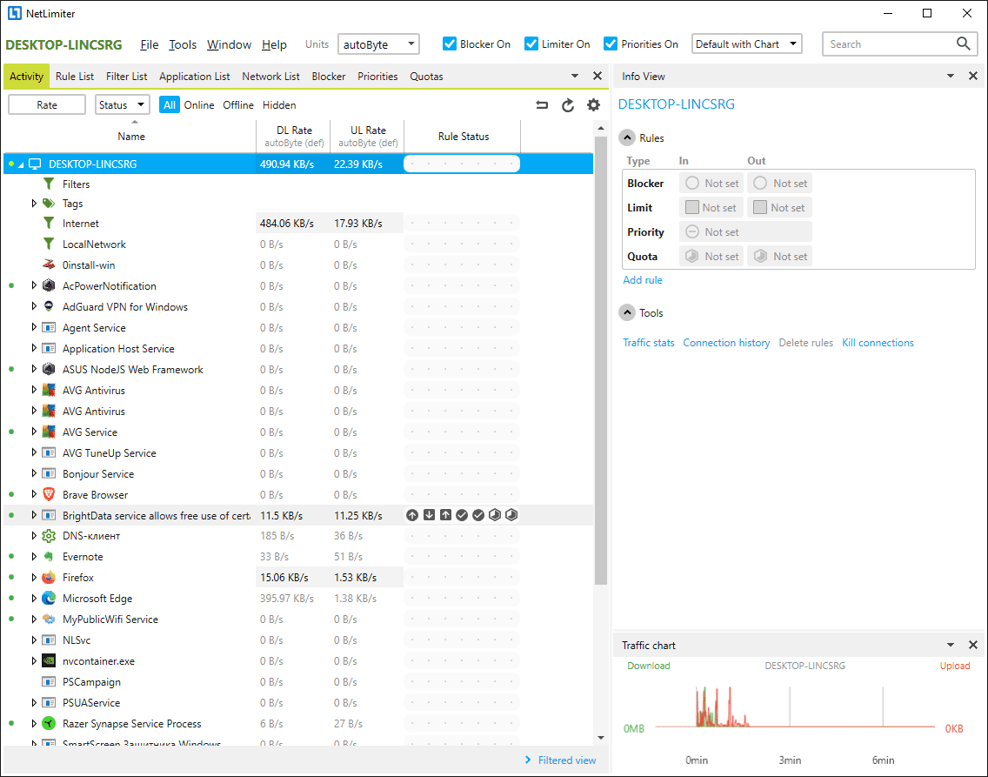Click the nvcontainer.exe NVIDIA icon
988x777 pixels.
coord(49,661)
